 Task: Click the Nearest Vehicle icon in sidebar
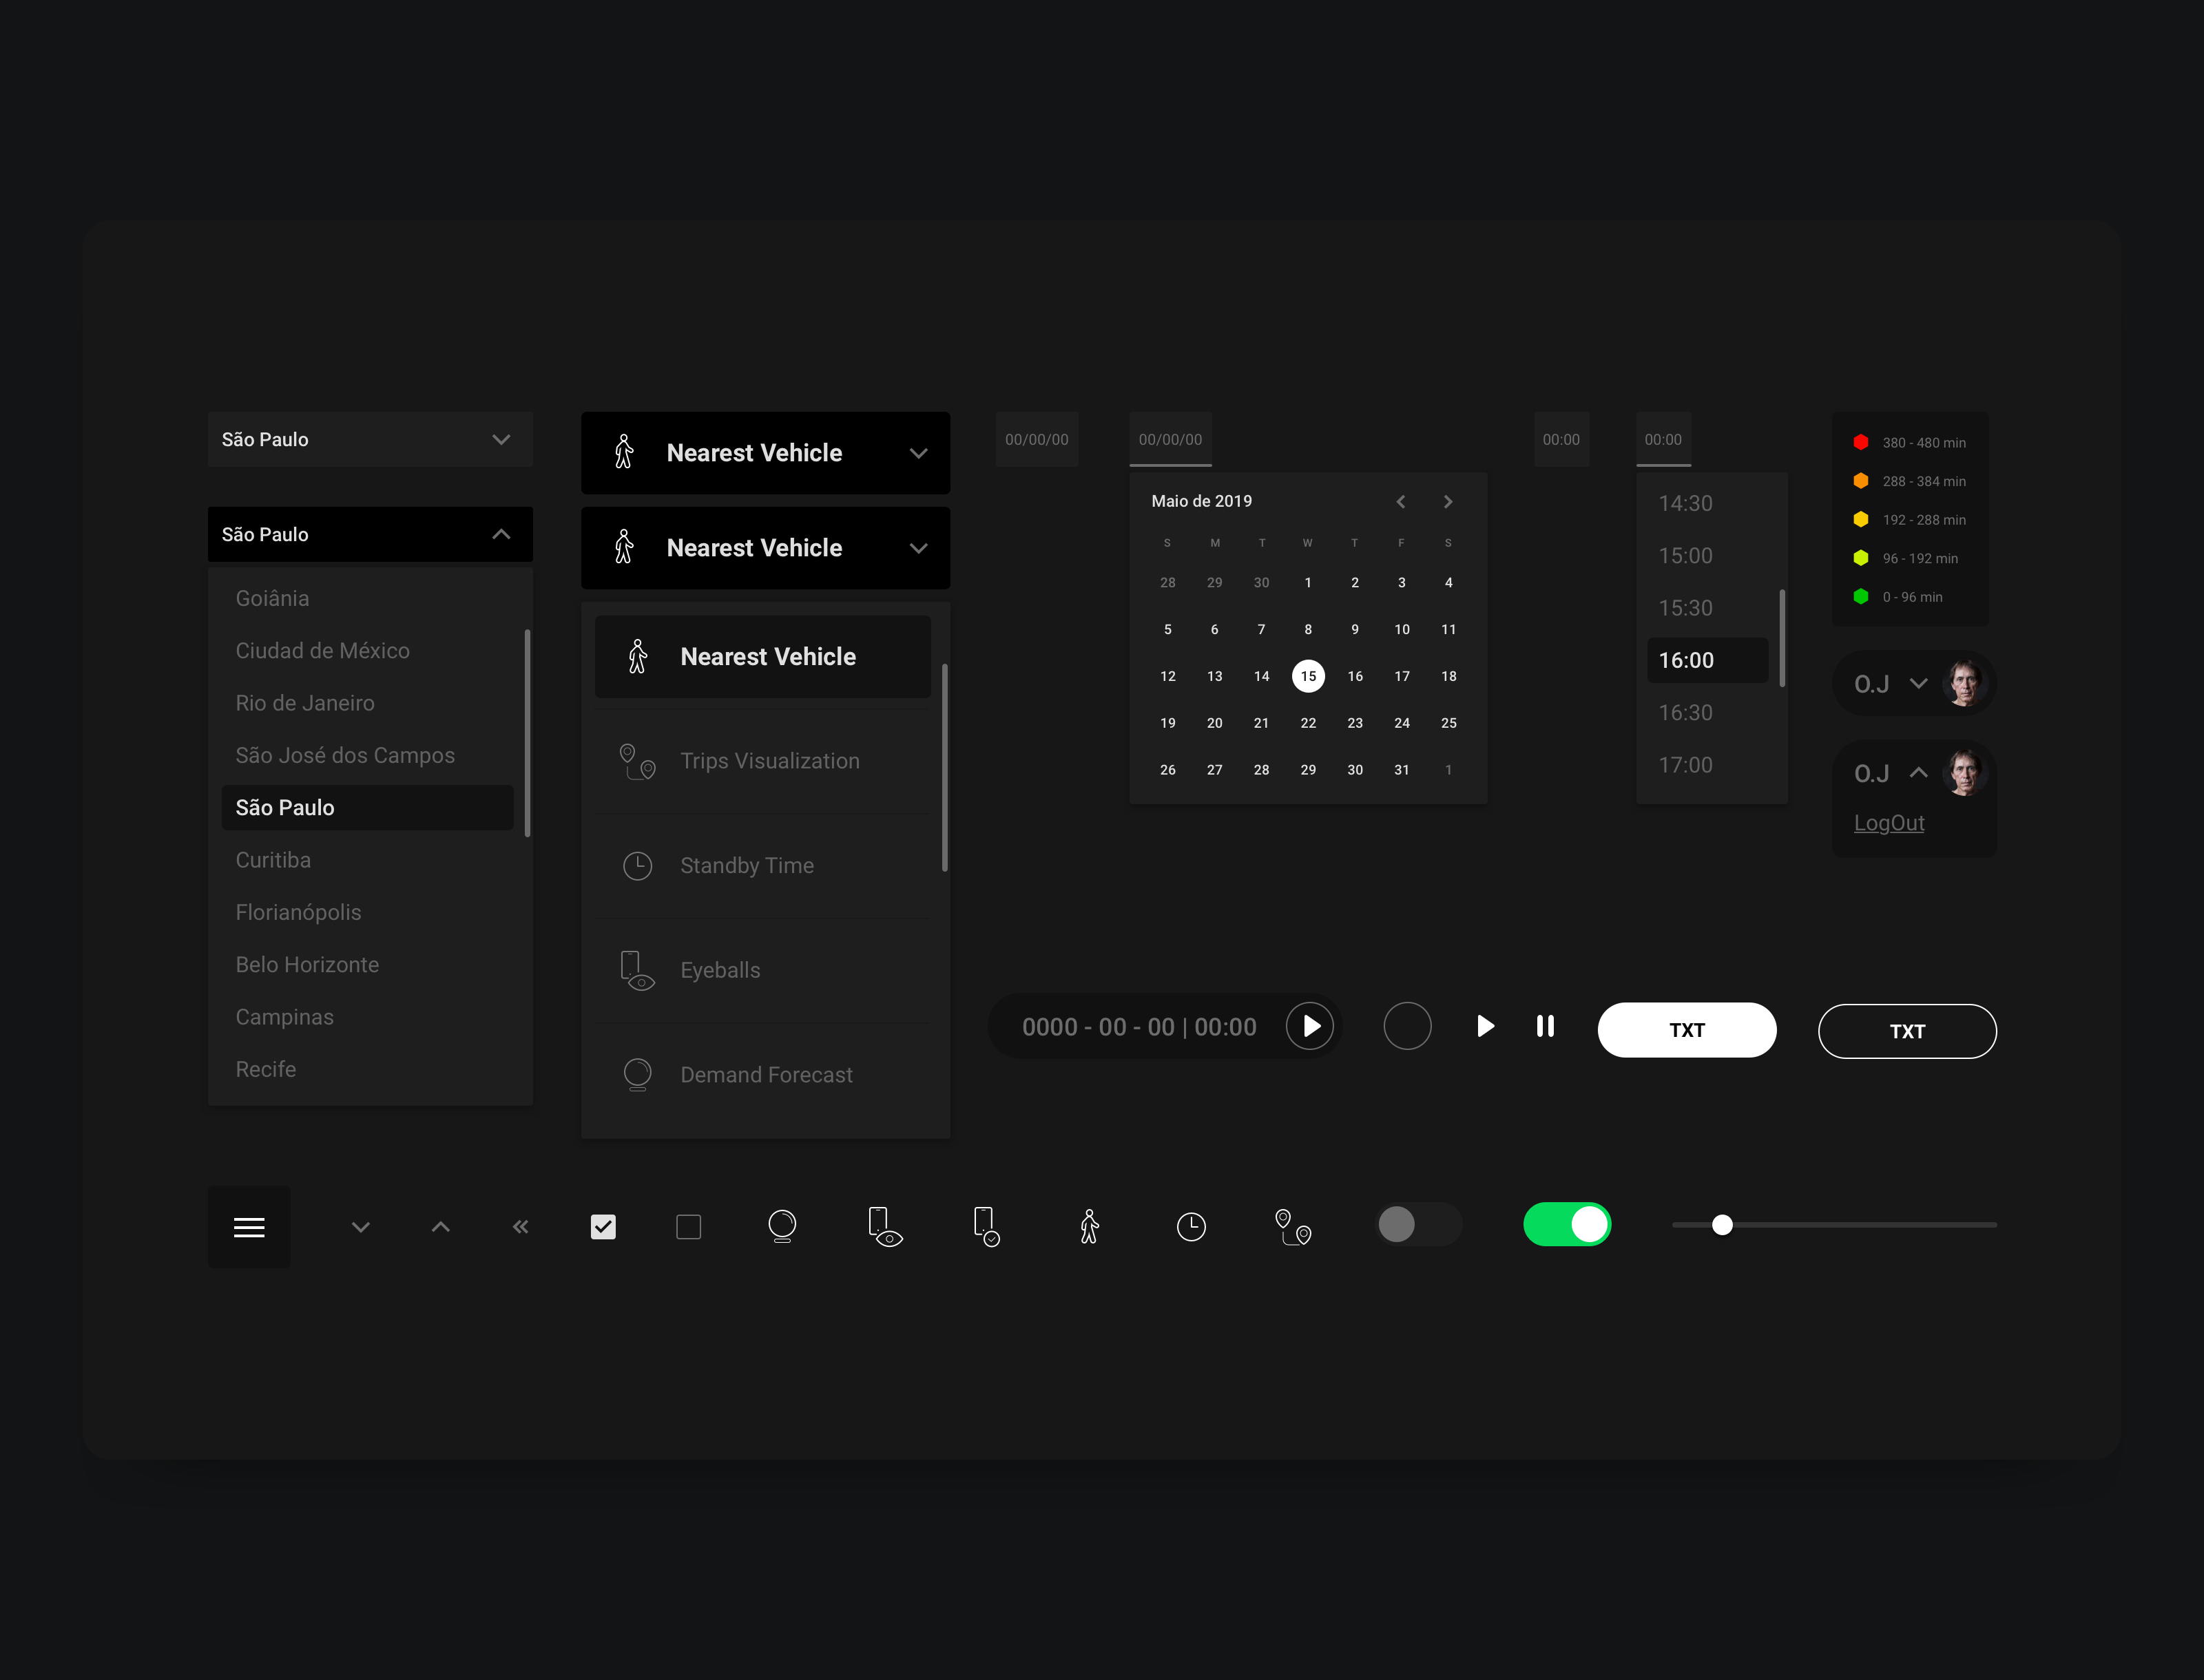(638, 655)
